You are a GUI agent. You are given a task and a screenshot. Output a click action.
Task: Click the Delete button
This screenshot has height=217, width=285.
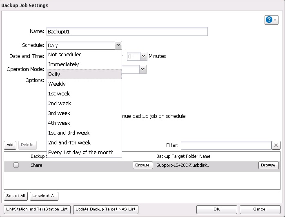point(27,145)
